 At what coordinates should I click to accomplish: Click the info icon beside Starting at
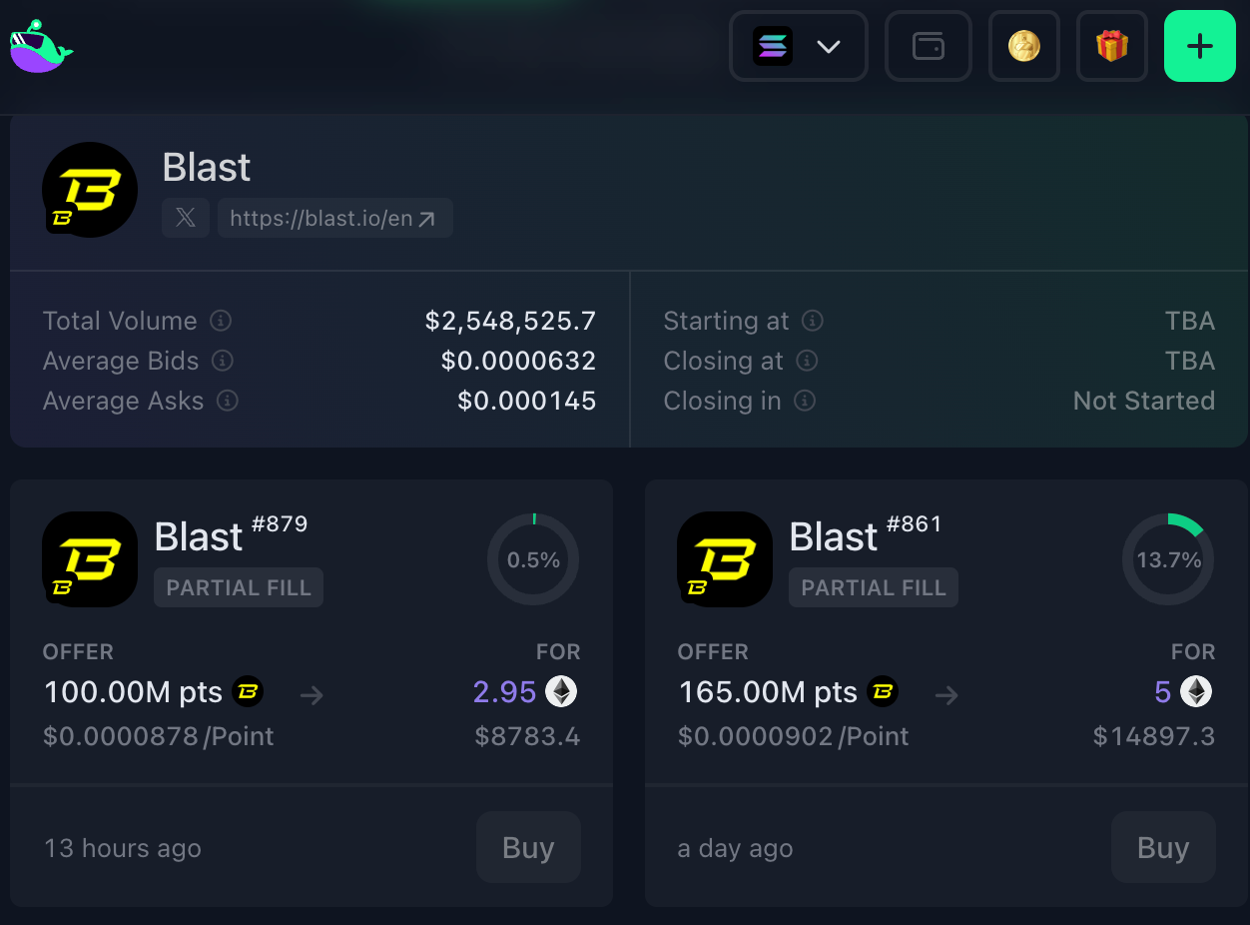point(813,321)
